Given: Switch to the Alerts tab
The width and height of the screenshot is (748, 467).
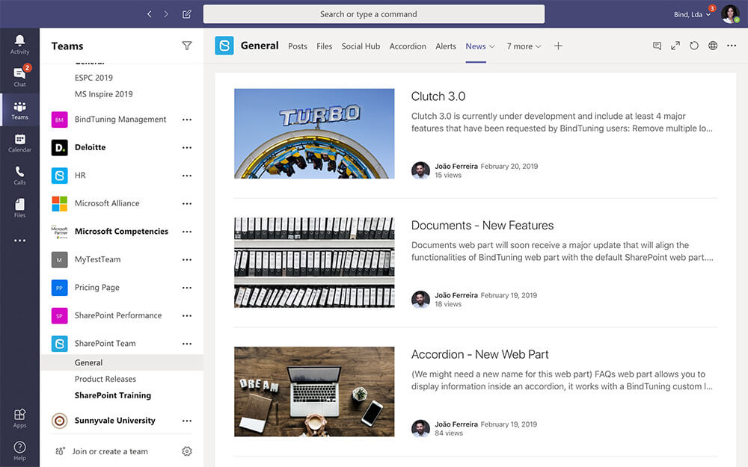Looking at the screenshot, I should click(x=446, y=46).
